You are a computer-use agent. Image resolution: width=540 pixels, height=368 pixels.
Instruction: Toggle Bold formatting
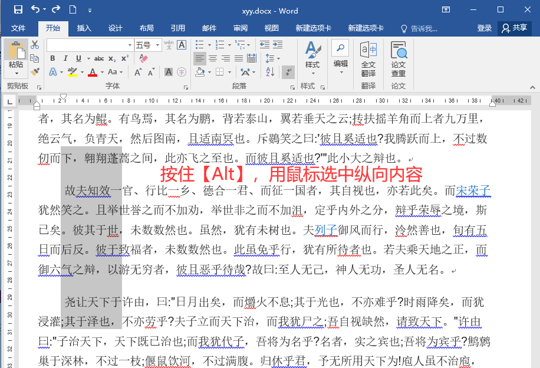tap(52, 58)
